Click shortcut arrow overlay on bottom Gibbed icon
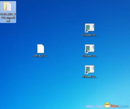The image size is (130, 109). point(87,72)
